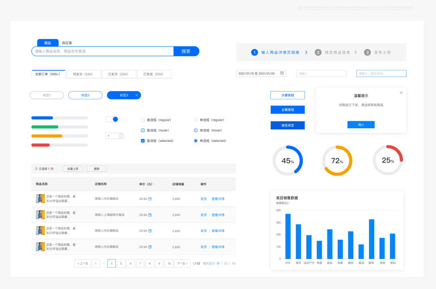This screenshot has height=289, width=436.
Task: Click the 搜索 search button
Action: [186, 51]
